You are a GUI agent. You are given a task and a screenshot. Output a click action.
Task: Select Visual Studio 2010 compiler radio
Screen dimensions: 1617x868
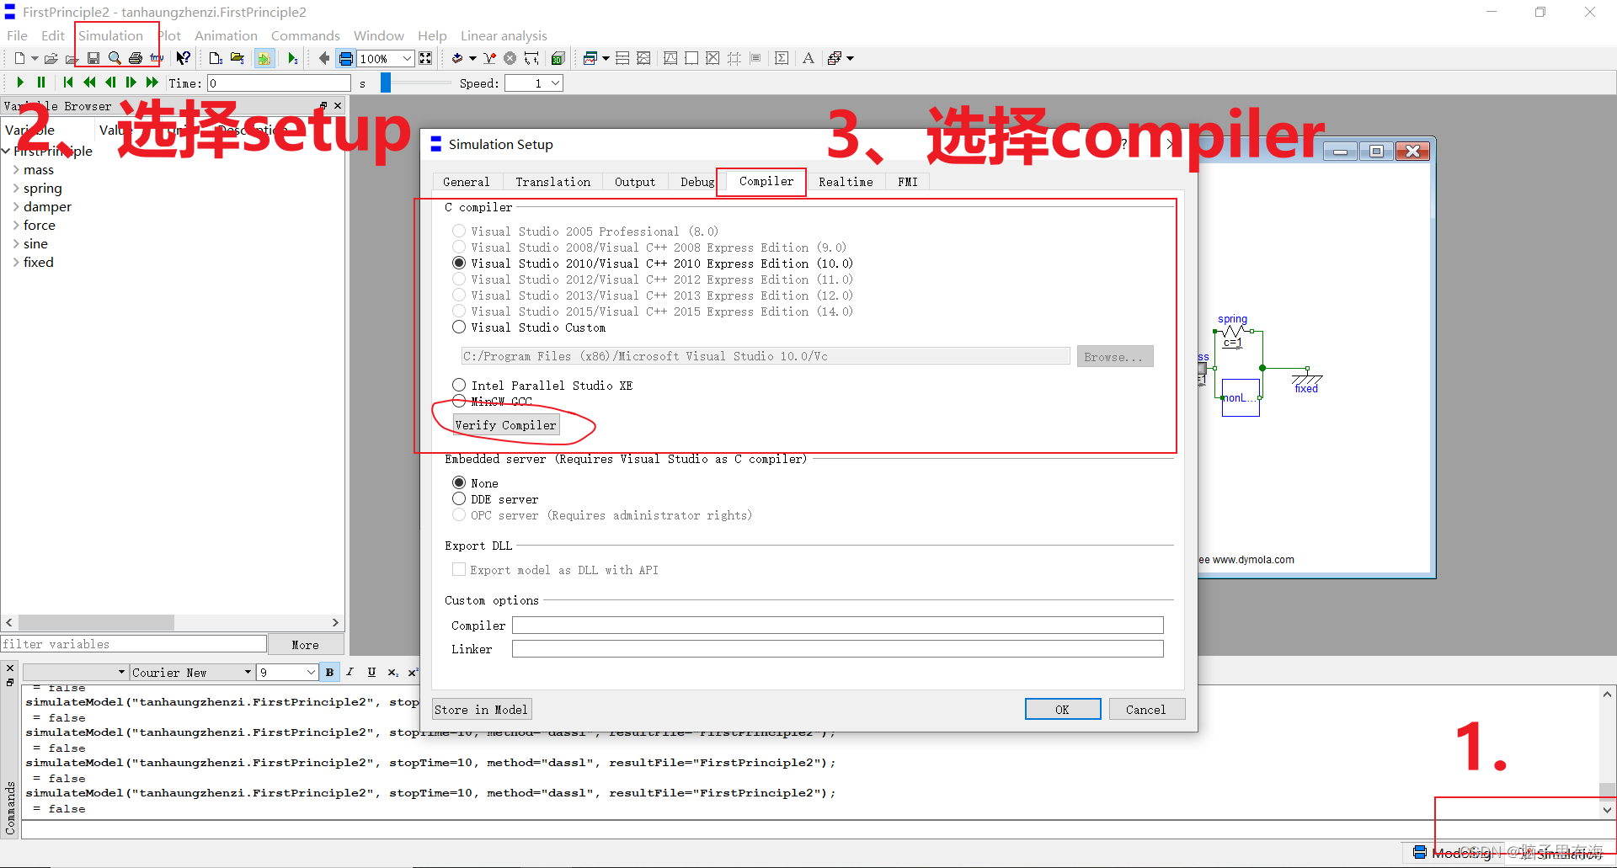tap(459, 263)
